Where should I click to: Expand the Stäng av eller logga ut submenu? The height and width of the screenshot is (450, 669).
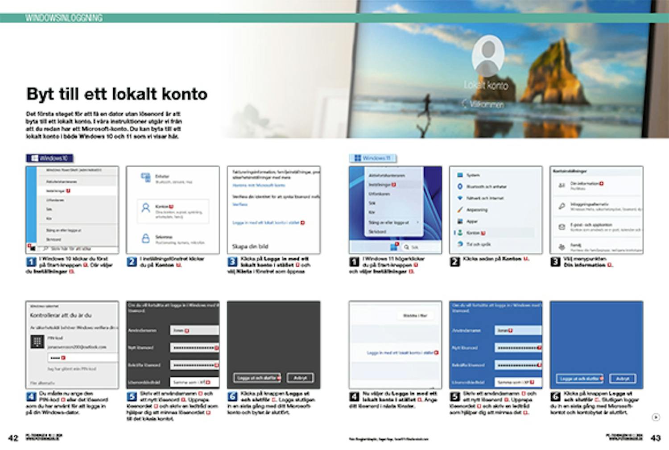[388, 223]
